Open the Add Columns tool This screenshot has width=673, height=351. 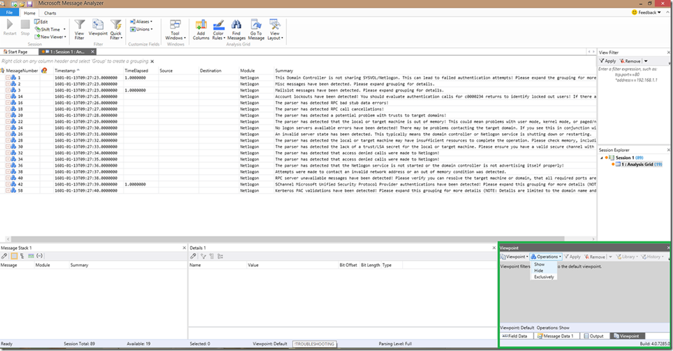pos(201,29)
